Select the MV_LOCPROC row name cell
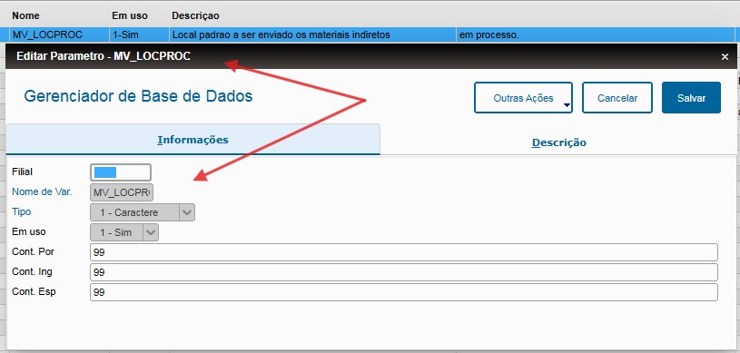 click(59, 34)
